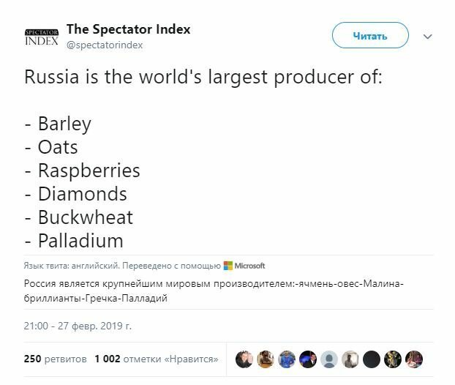Open The Spectator Index profile name

[128, 29]
